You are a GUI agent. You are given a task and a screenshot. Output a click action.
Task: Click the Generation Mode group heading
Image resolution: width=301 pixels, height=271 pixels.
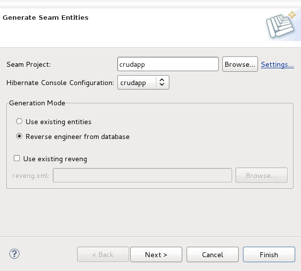tap(37, 103)
